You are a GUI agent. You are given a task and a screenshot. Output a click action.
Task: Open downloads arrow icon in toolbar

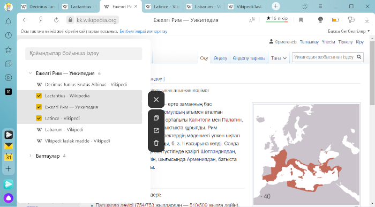coord(367,20)
